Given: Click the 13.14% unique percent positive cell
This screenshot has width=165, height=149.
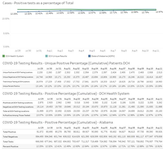Looking at the screenshot, I should [x=39, y=86].
